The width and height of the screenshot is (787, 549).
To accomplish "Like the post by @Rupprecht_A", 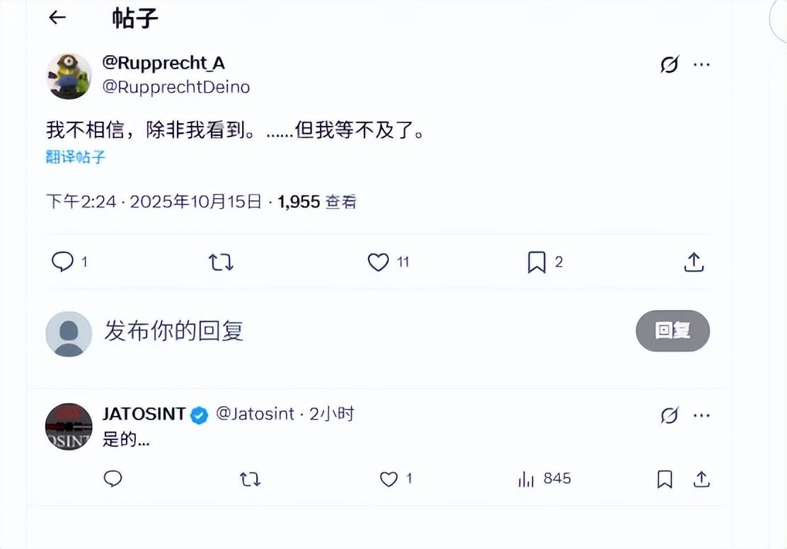I will (377, 262).
